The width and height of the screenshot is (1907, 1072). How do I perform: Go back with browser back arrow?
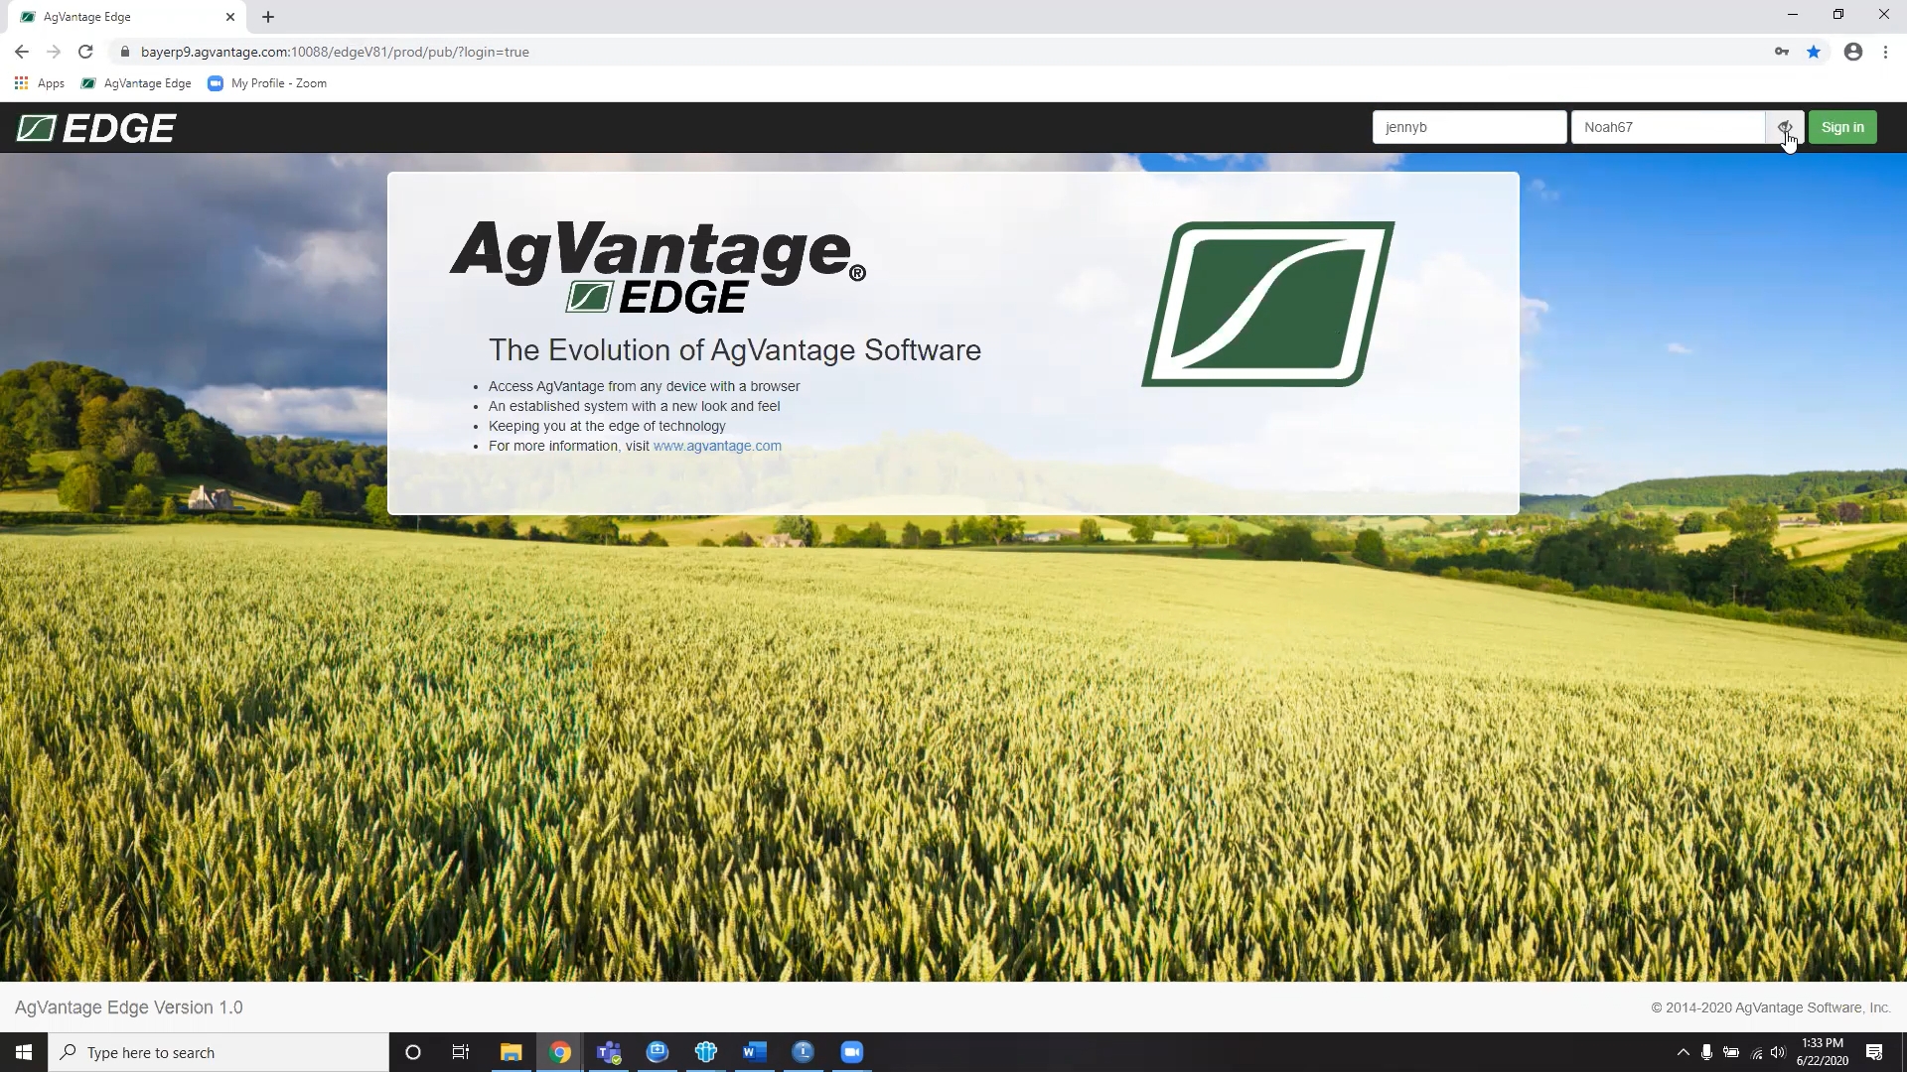[x=22, y=52]
